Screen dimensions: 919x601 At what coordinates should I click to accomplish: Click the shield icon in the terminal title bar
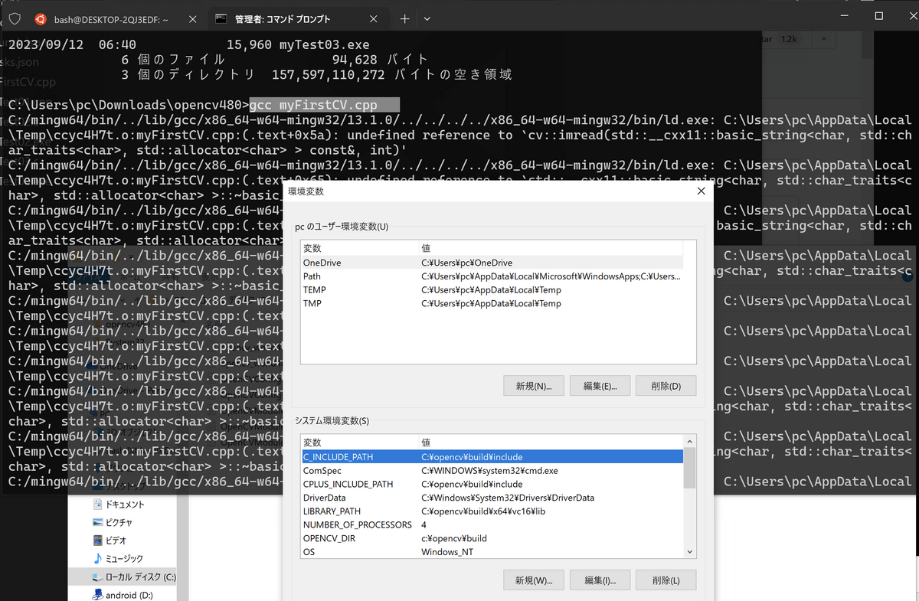[15, 18]
